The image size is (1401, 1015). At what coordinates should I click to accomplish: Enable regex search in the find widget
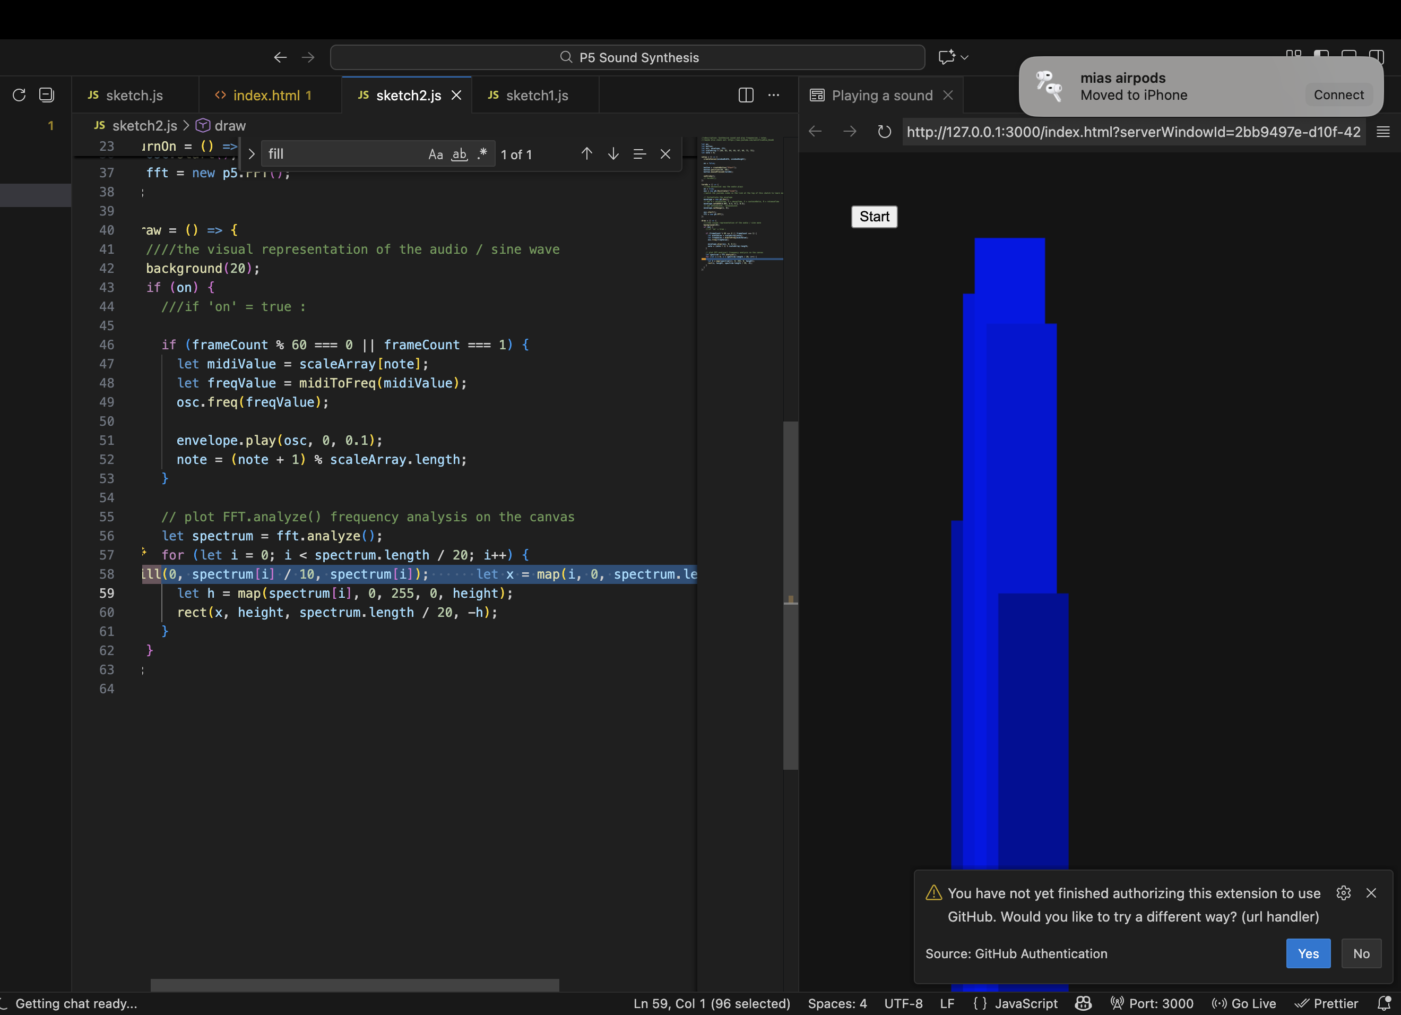pyautogui.click(x=482, y=154)
